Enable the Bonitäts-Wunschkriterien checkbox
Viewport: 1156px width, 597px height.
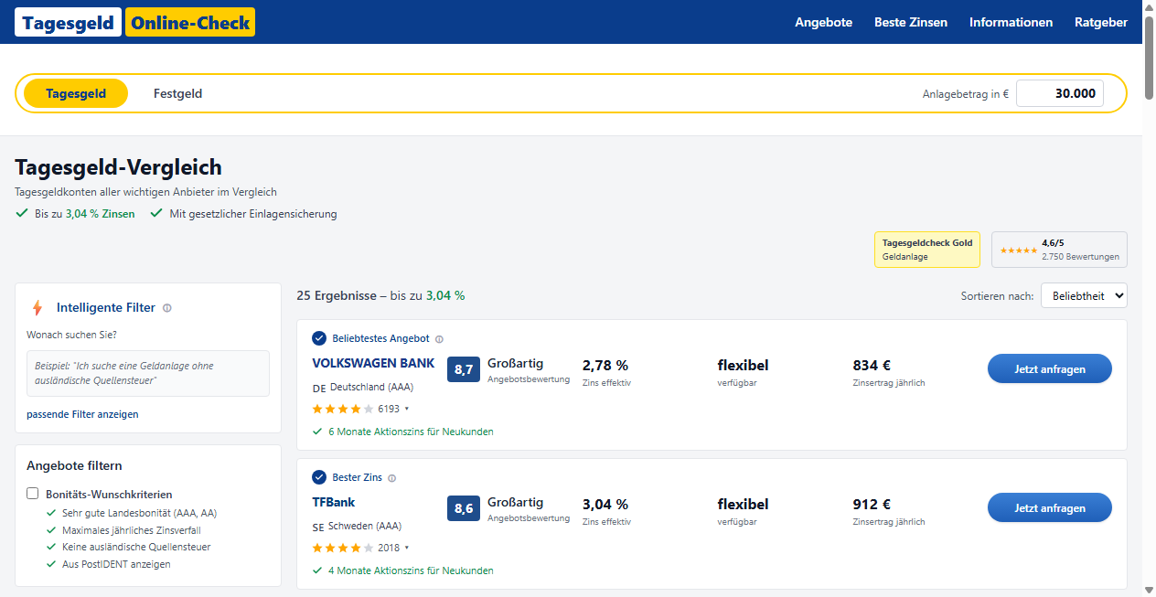33,494
